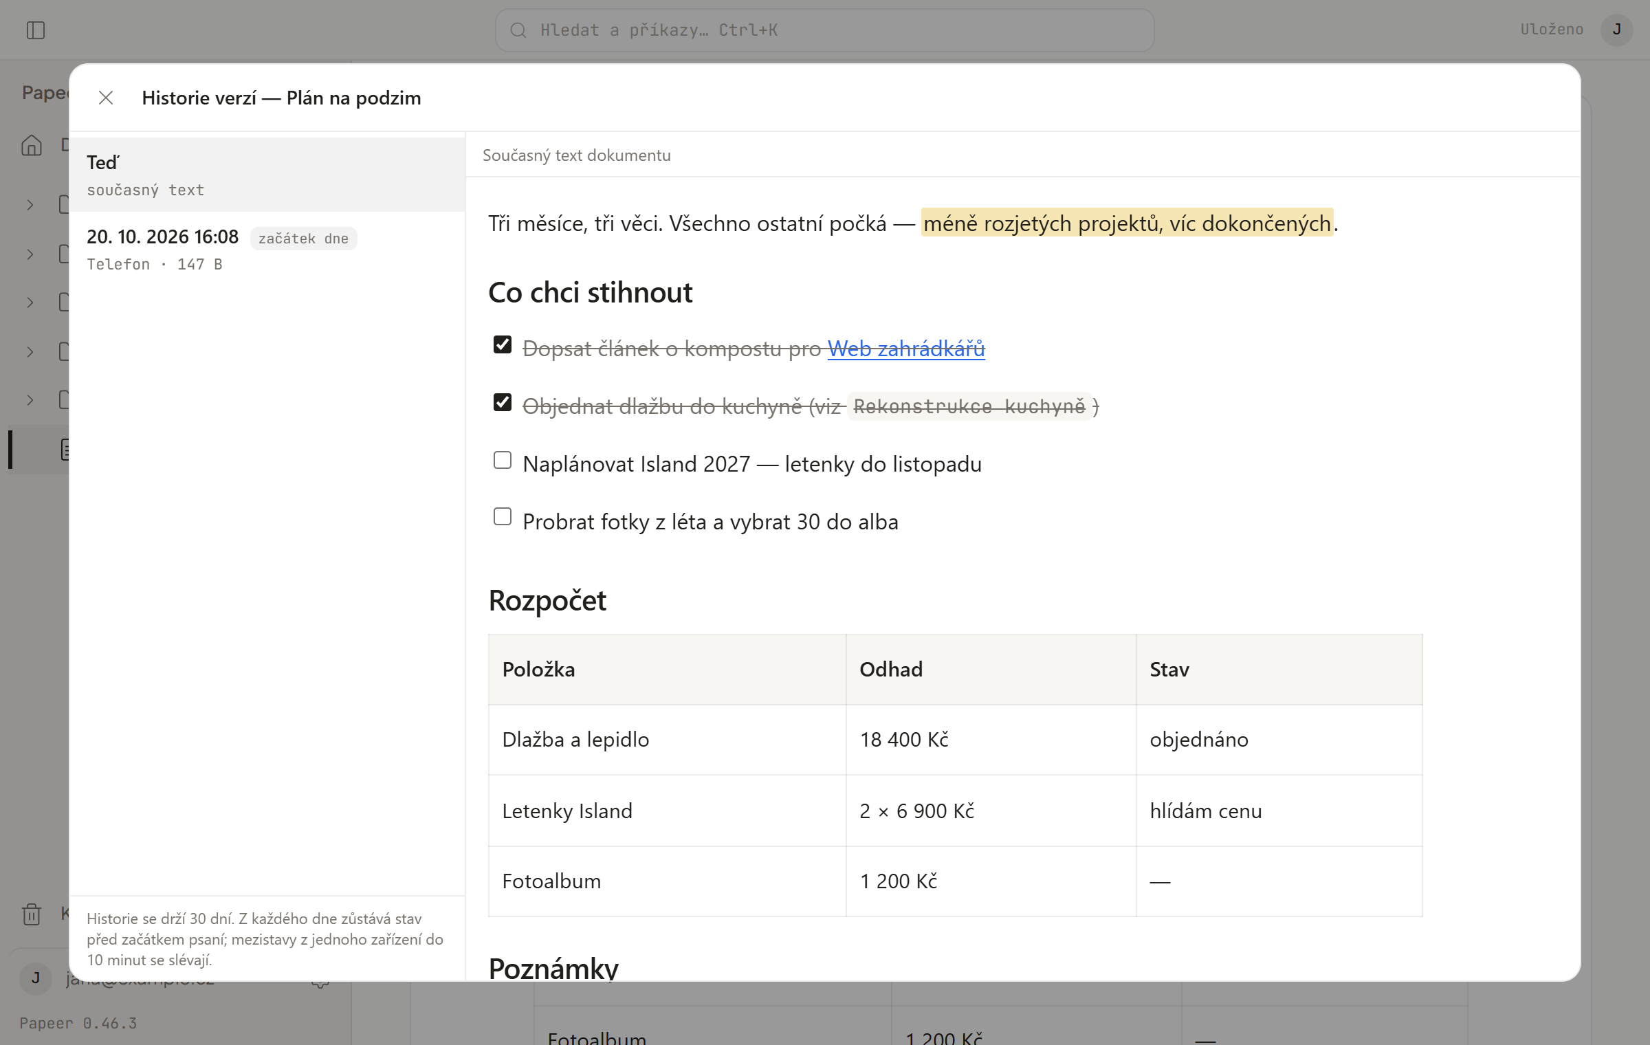Open the Rekonstrukce kuchyně page reference
Image resolution: width=1650 pixels, height=1045 pixels.
(969, 406)
